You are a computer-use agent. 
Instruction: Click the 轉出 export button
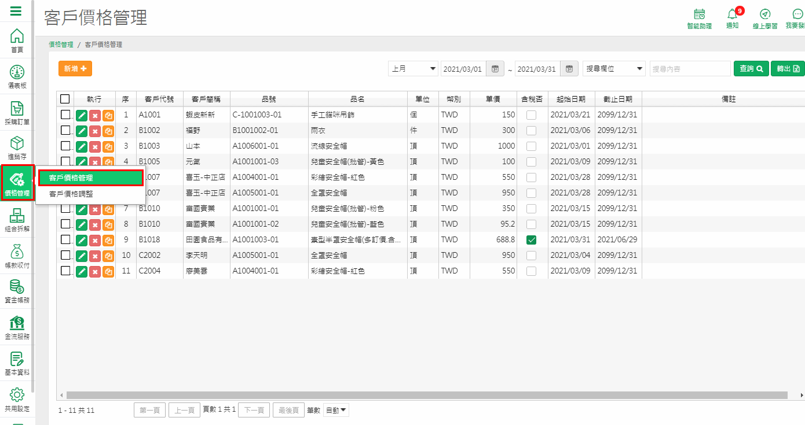tap(788, 69)
